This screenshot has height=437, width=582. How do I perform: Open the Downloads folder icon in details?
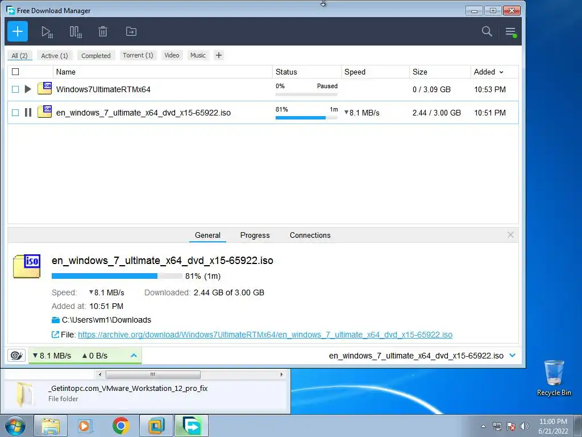point(56,320)
